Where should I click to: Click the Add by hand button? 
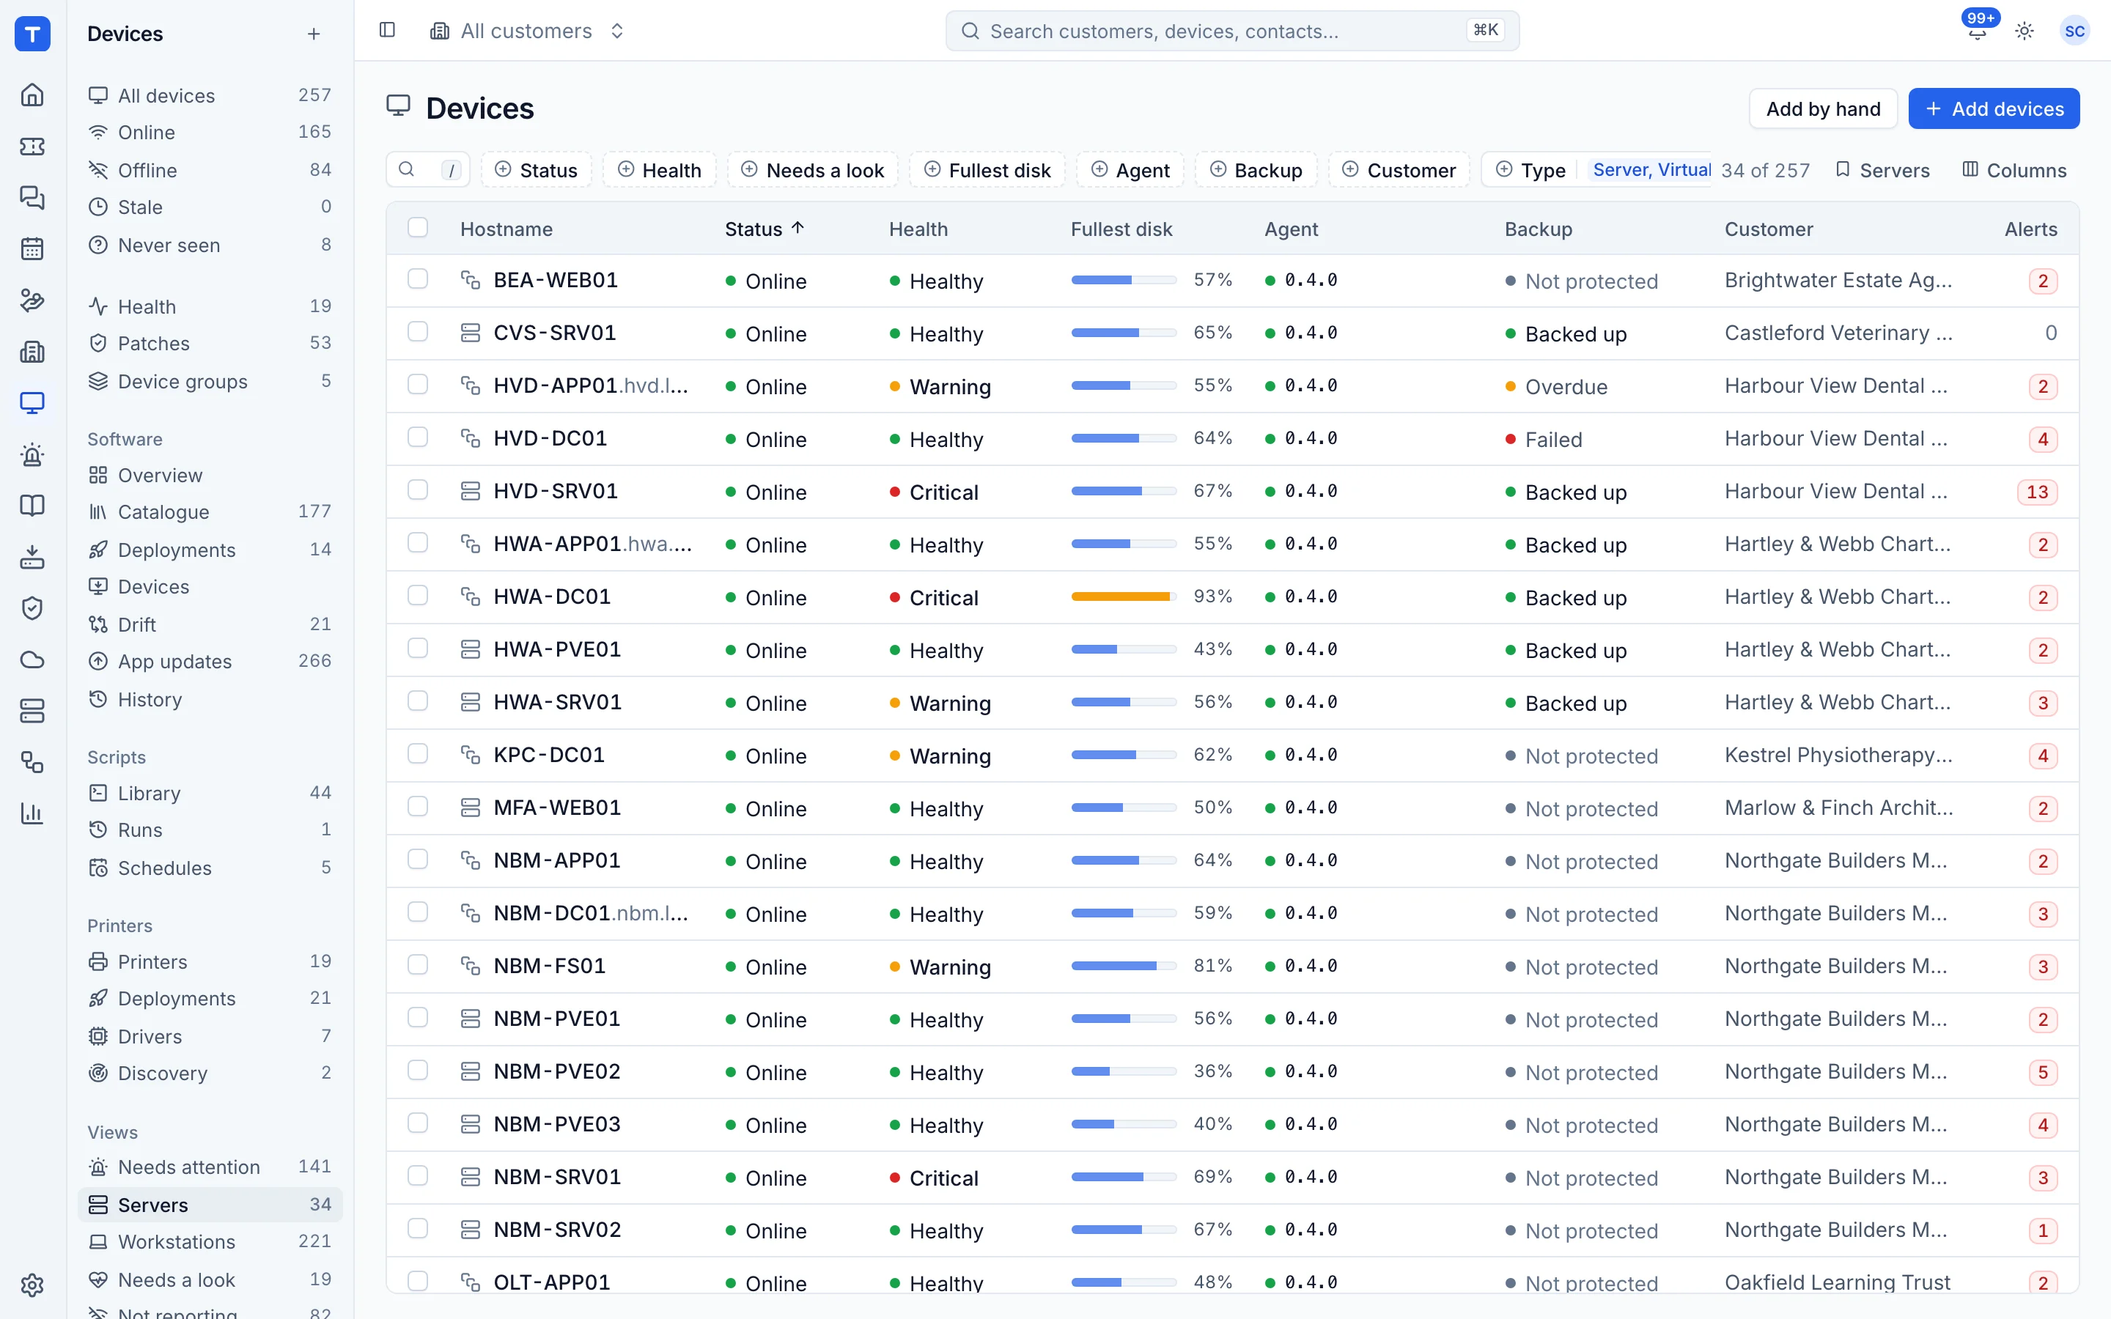click(1822, 109)
